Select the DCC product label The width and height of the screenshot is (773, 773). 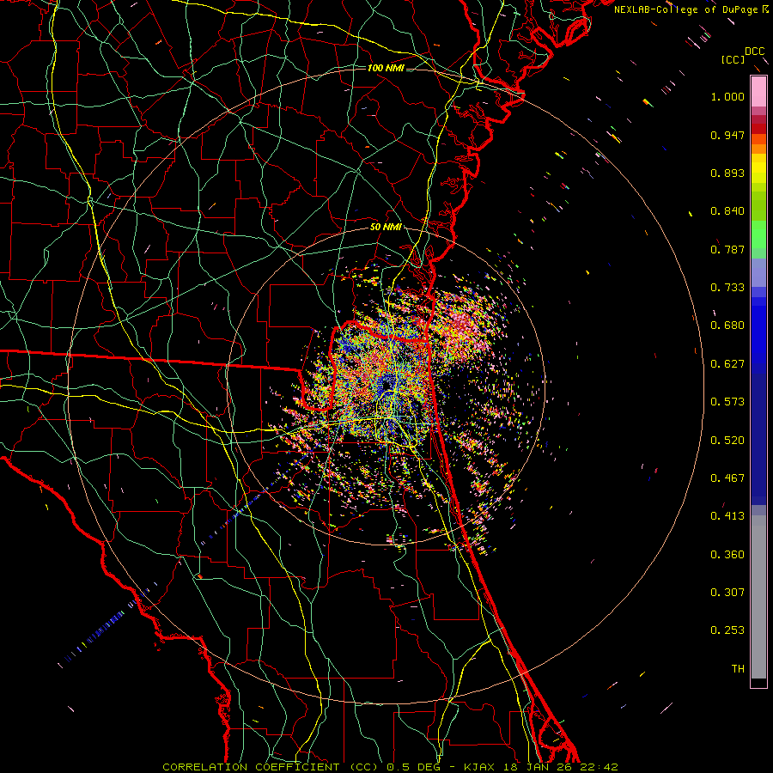click(754, 52)
